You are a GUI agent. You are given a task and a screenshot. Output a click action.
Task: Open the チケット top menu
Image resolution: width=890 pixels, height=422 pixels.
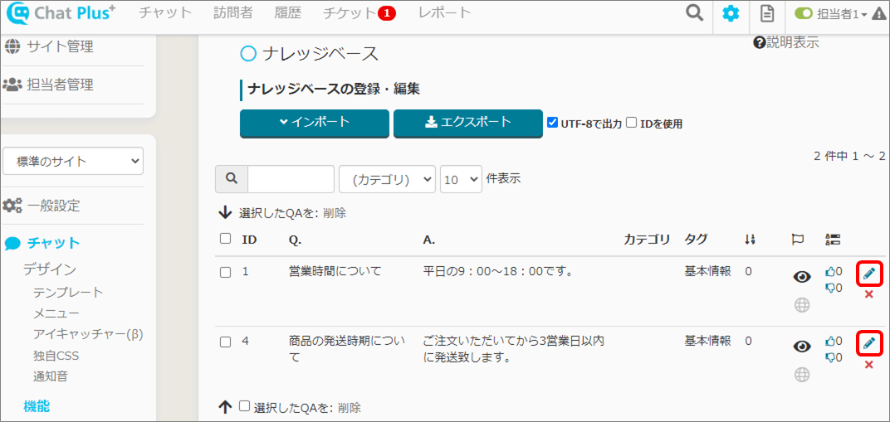click(349, 13)
